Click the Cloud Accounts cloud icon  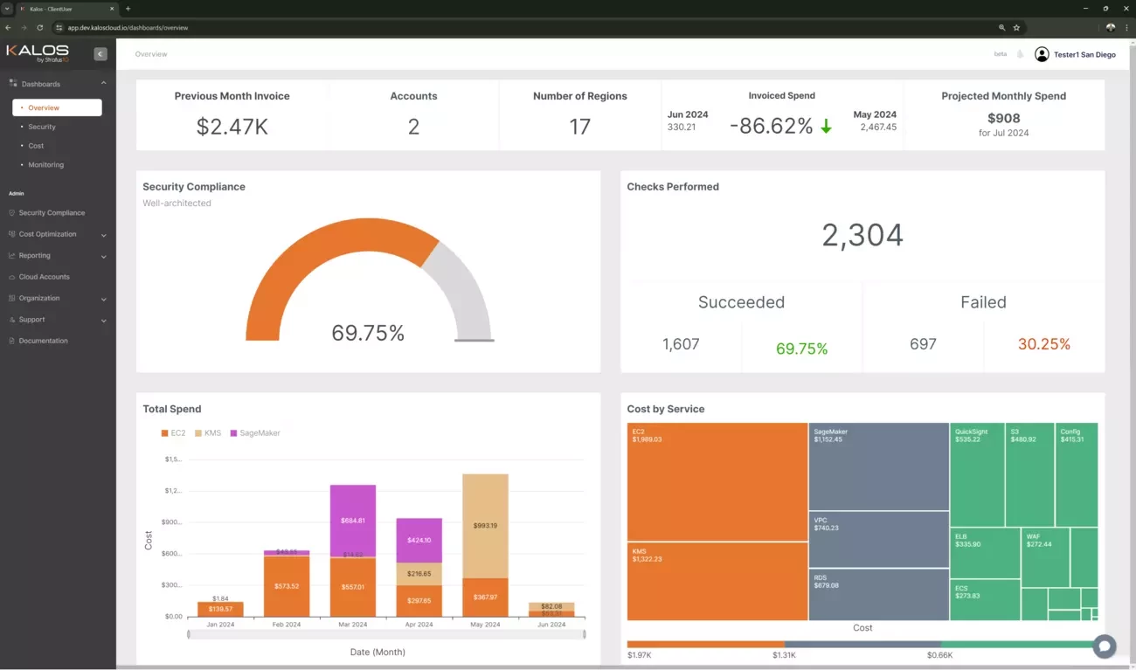(12, 277)
